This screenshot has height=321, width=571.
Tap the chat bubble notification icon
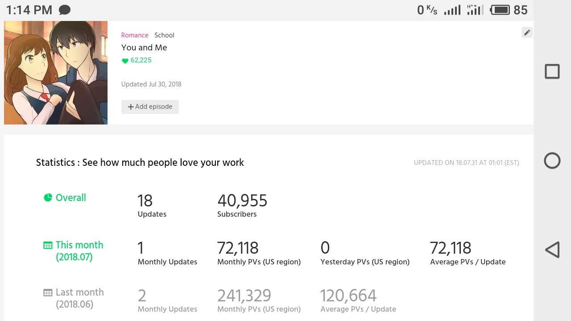click(x=65, y=10)
